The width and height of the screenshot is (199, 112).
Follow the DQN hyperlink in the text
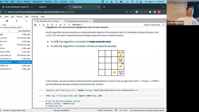[89, 81]
